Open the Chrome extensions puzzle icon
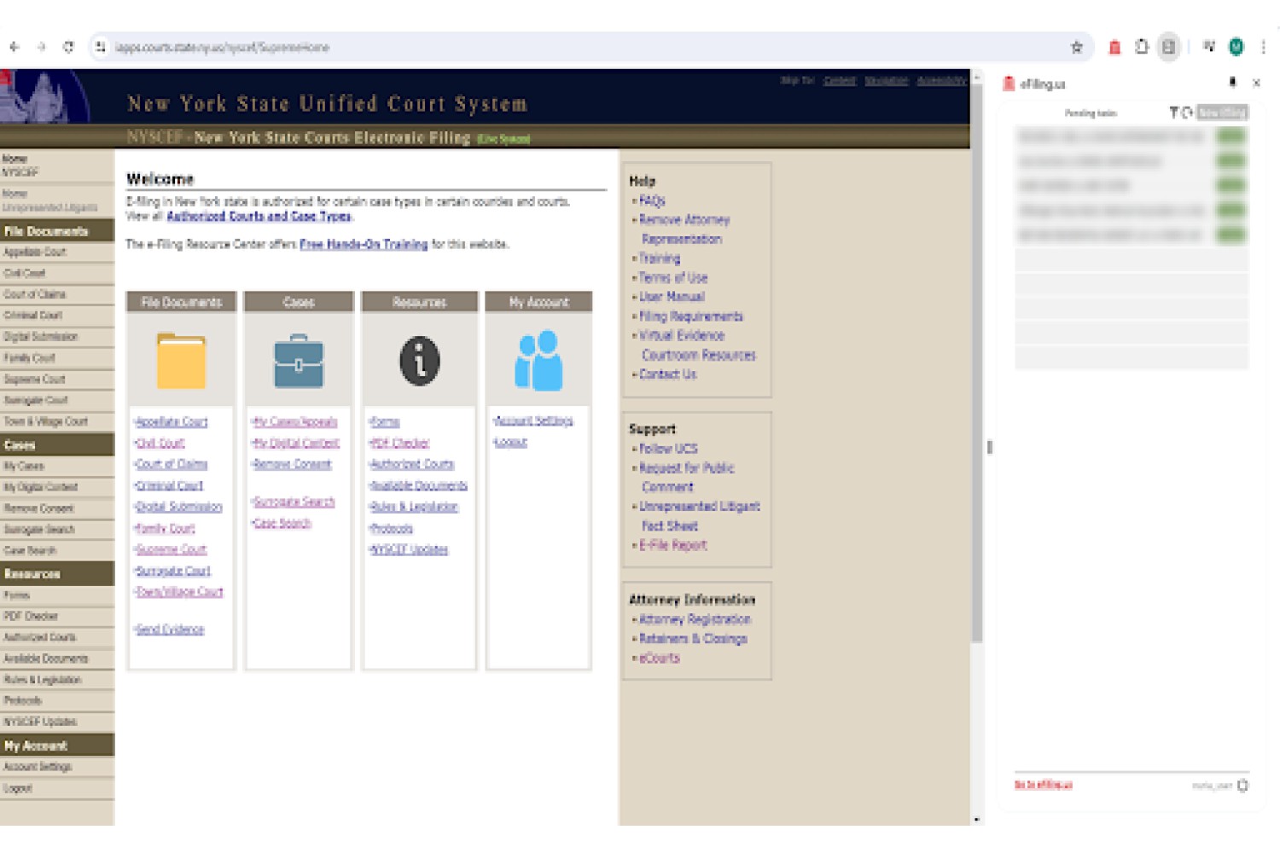1280x853 pixels. 1142,47
